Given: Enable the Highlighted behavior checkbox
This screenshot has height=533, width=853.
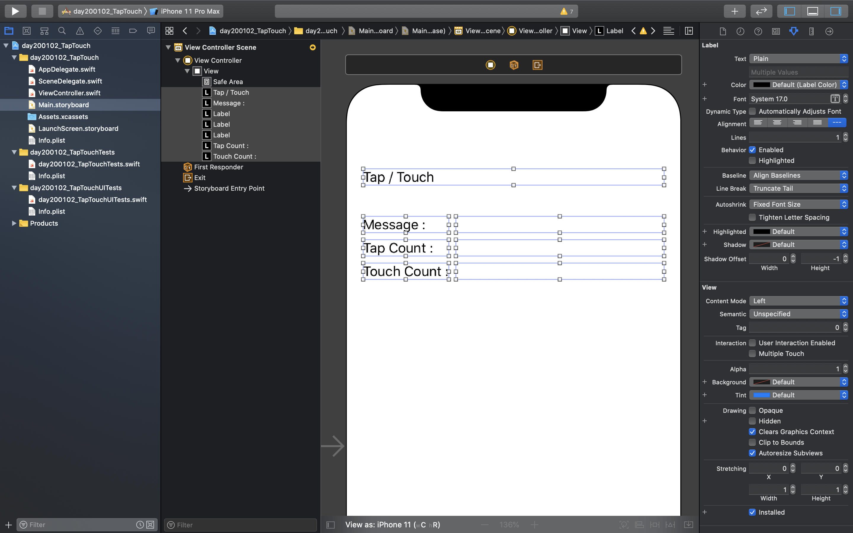Looking at the screenshot, I should (x=752, y=161).
